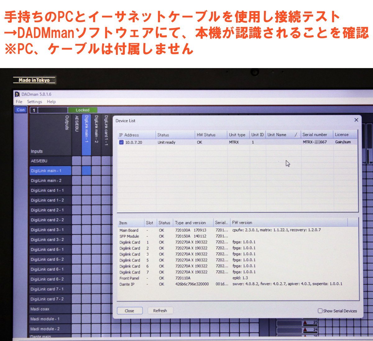
Task: Click the cpufw firmware version text
Action: [277, 230]
